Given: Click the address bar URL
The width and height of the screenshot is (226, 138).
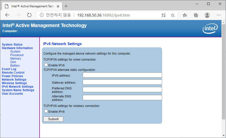Looking at the screenshot, I should tap(103, 15).
